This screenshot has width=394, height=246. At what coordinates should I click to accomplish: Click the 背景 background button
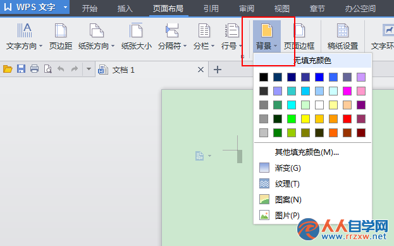(x=267, y=37)
